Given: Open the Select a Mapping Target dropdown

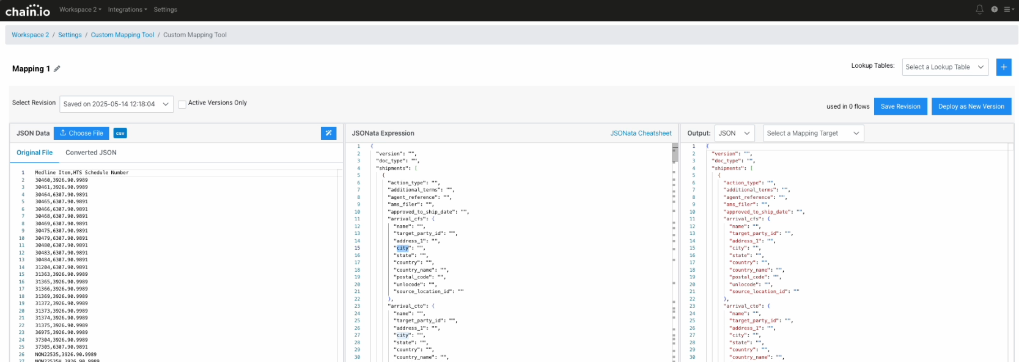Looking at the screenshot, I should click(x=813, y=133).
